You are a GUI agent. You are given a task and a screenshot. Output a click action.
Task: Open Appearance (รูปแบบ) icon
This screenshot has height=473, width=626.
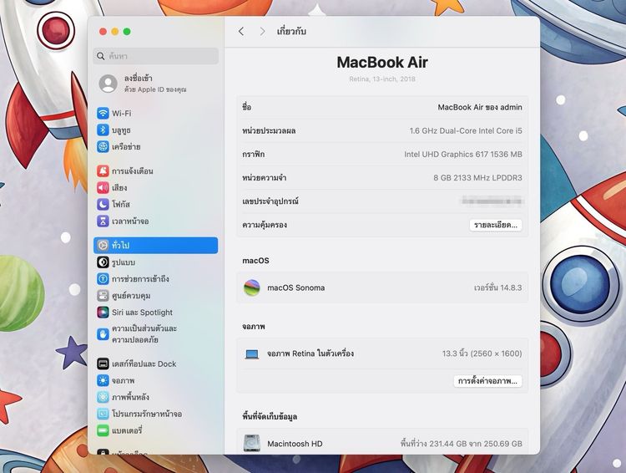point(103,262)
